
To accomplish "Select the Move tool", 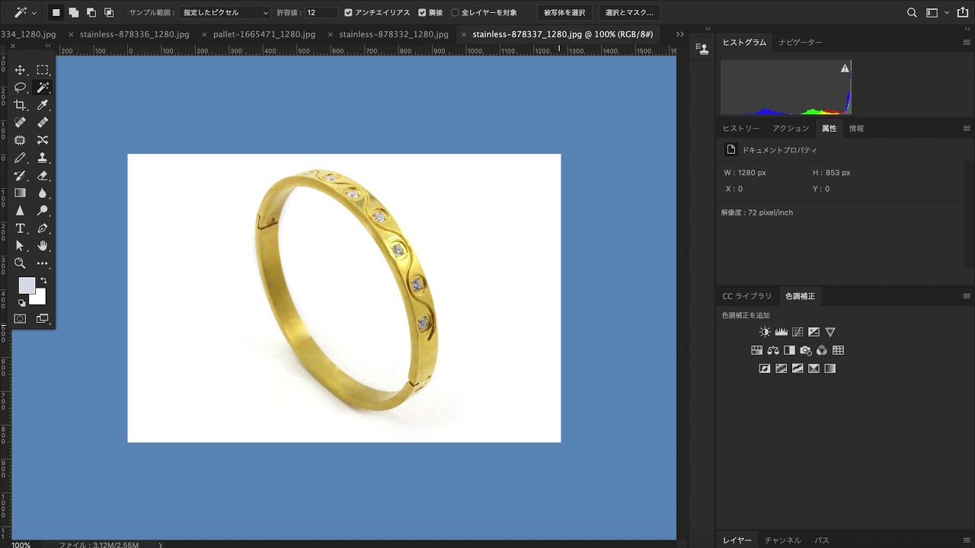I will (x=21, y=70).
